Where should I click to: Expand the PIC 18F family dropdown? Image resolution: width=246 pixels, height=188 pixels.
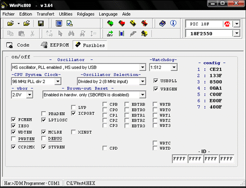237,24
